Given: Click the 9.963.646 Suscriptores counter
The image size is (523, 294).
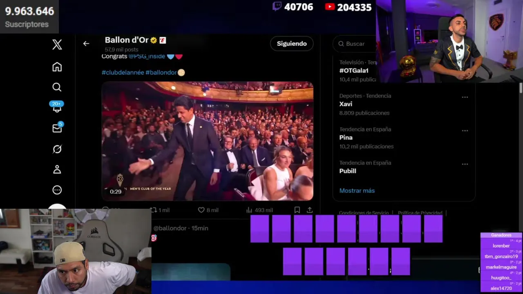Looking at the screenshot, I should tap(29, 17).
